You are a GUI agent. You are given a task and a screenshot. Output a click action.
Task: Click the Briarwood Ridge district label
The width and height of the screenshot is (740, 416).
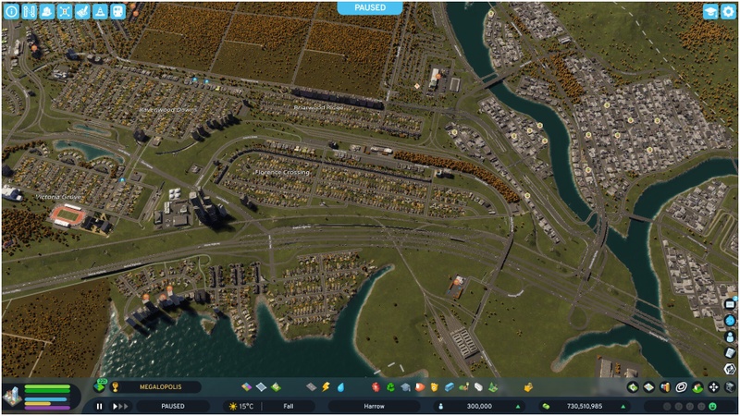318,107
